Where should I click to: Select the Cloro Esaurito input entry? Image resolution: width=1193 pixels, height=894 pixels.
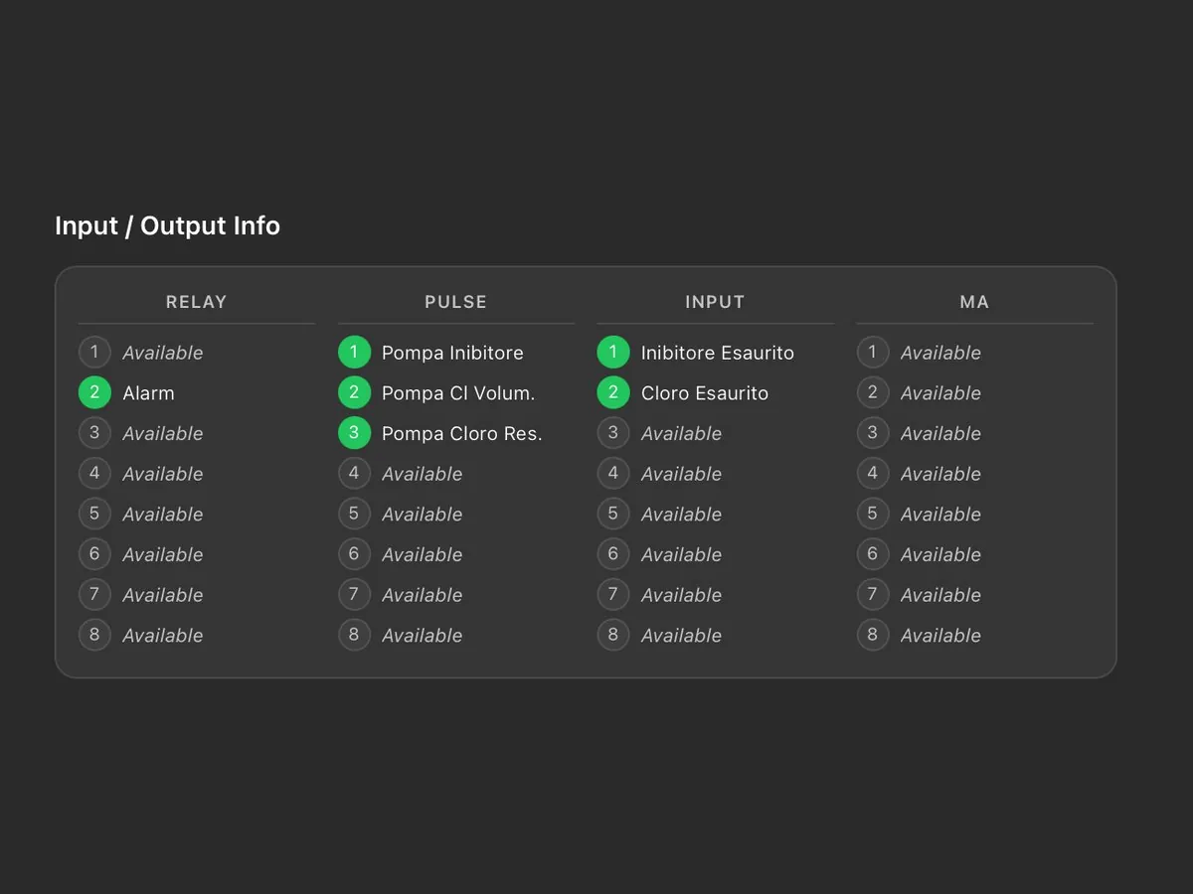(x=705, y=393)
